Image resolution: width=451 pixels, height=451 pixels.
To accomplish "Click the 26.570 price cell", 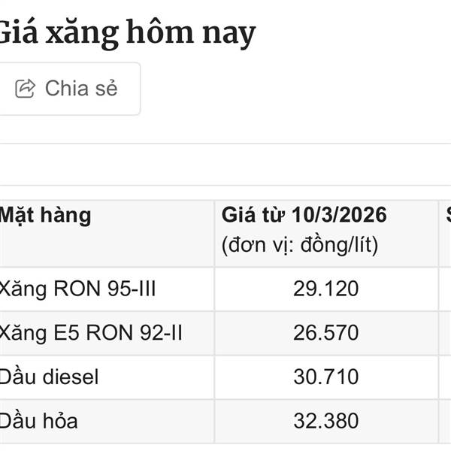I will click(x=326, y=333).
